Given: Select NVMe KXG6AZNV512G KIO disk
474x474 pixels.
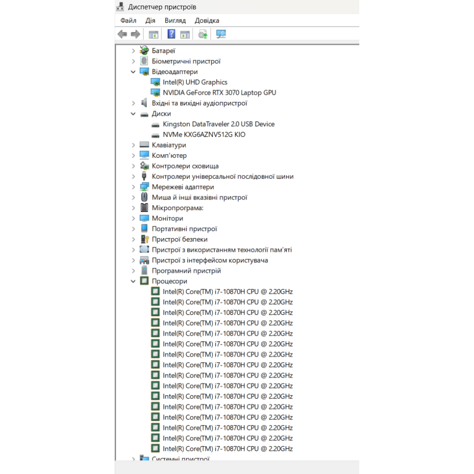Looking at the screenshot, I should click(204, 135).
